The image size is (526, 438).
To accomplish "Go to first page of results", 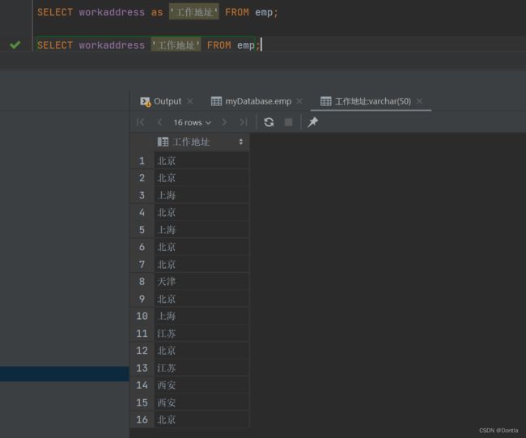I will [x=141, y=122].
